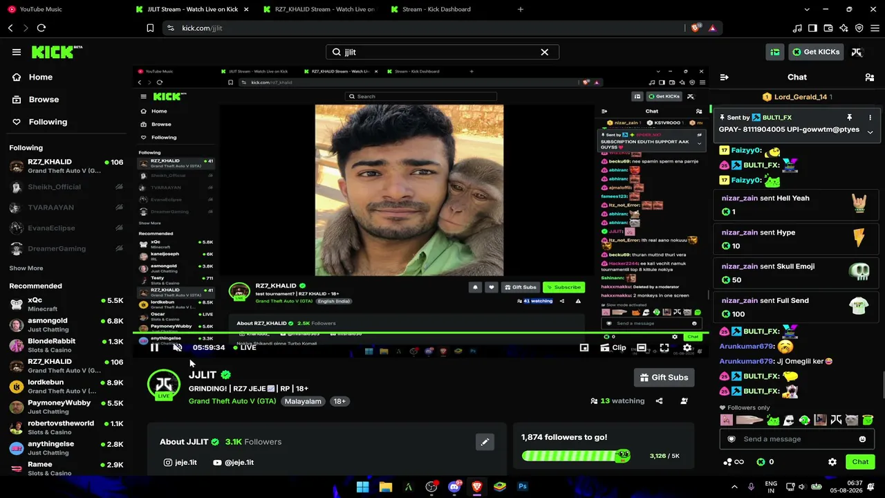Open the Kick drops inbox icon

pyautogui.click(x=775, y=52)
